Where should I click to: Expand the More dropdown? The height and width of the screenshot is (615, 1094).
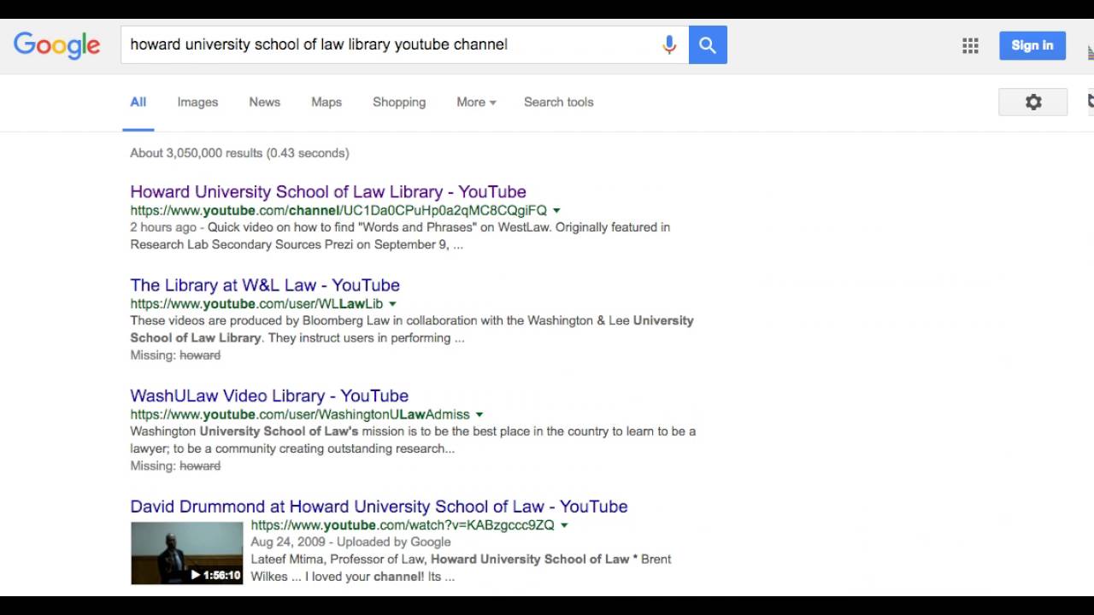click(476, 102)
